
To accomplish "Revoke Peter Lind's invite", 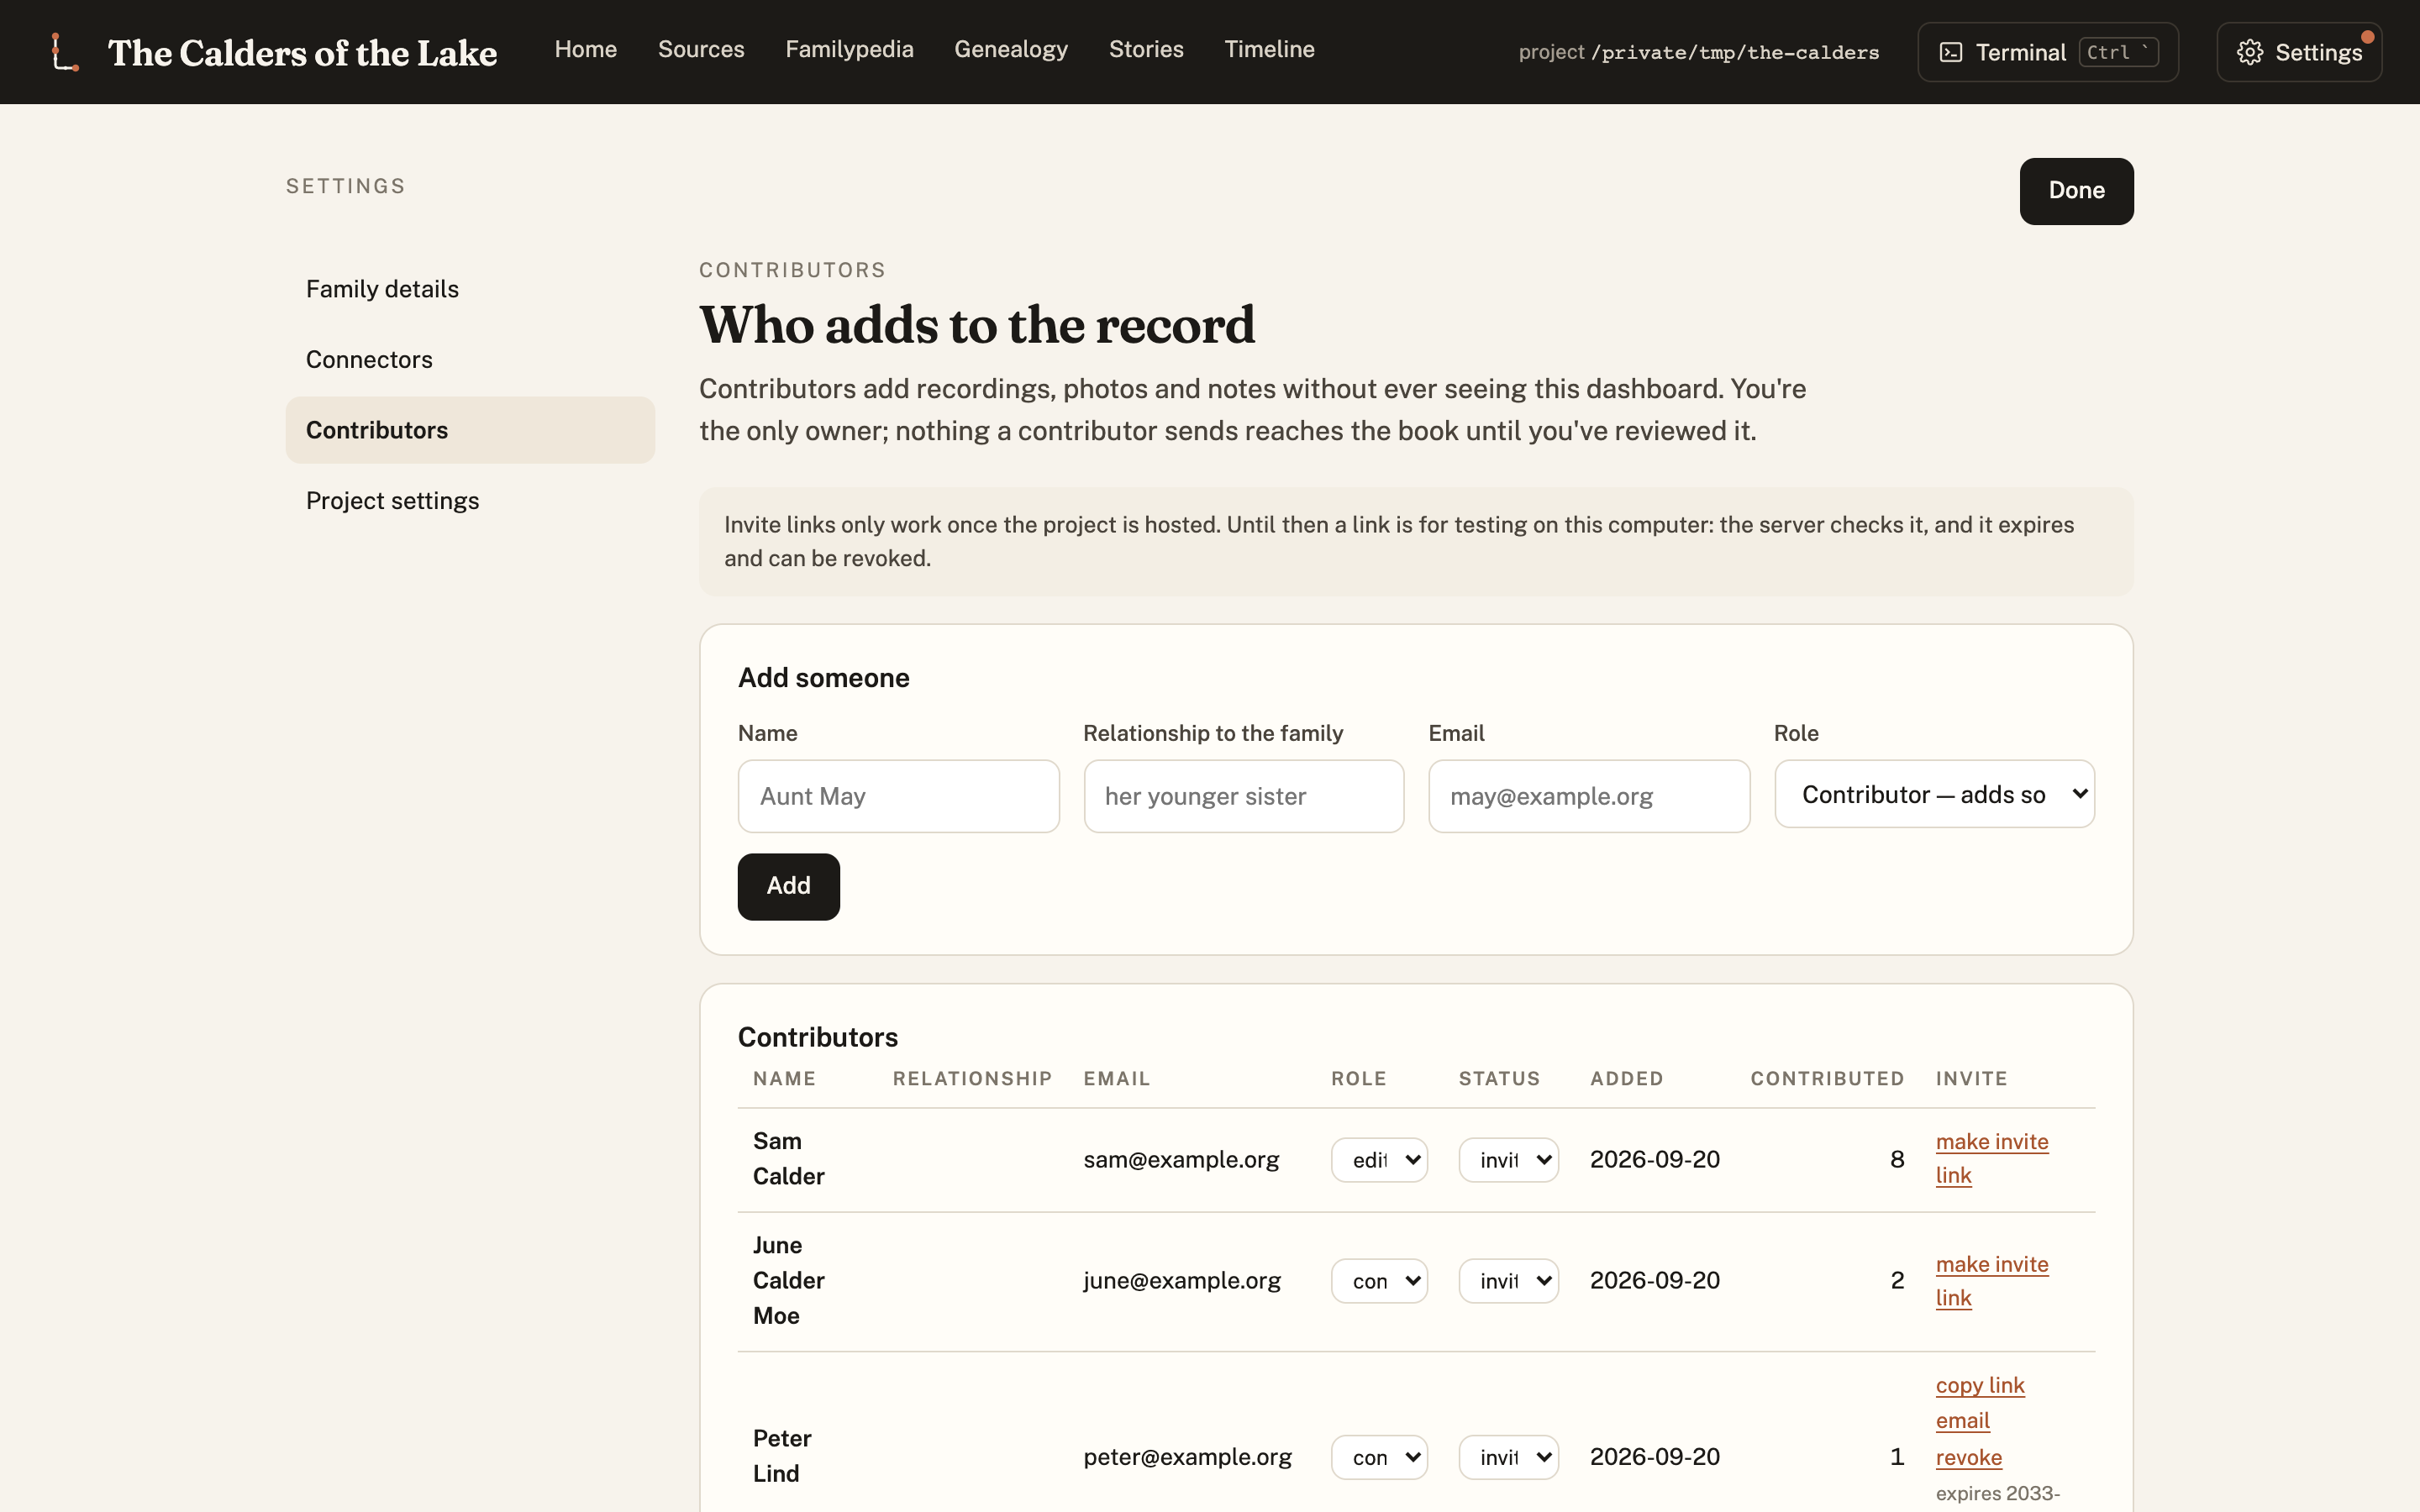I will (x=1968, y=1457).
